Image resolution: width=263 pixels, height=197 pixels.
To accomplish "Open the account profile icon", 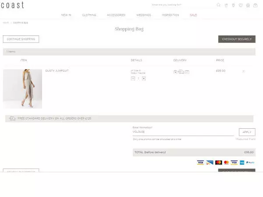I will [248, 5].
